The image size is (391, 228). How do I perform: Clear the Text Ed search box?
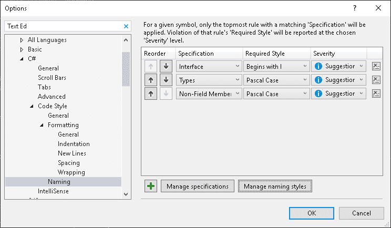[x=126, y=26]
